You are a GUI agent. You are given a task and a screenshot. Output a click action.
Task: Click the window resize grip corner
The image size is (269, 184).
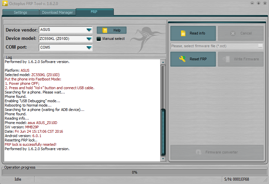266,180
